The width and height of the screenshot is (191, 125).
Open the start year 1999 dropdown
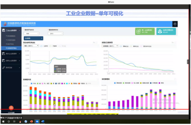[31, 34]
